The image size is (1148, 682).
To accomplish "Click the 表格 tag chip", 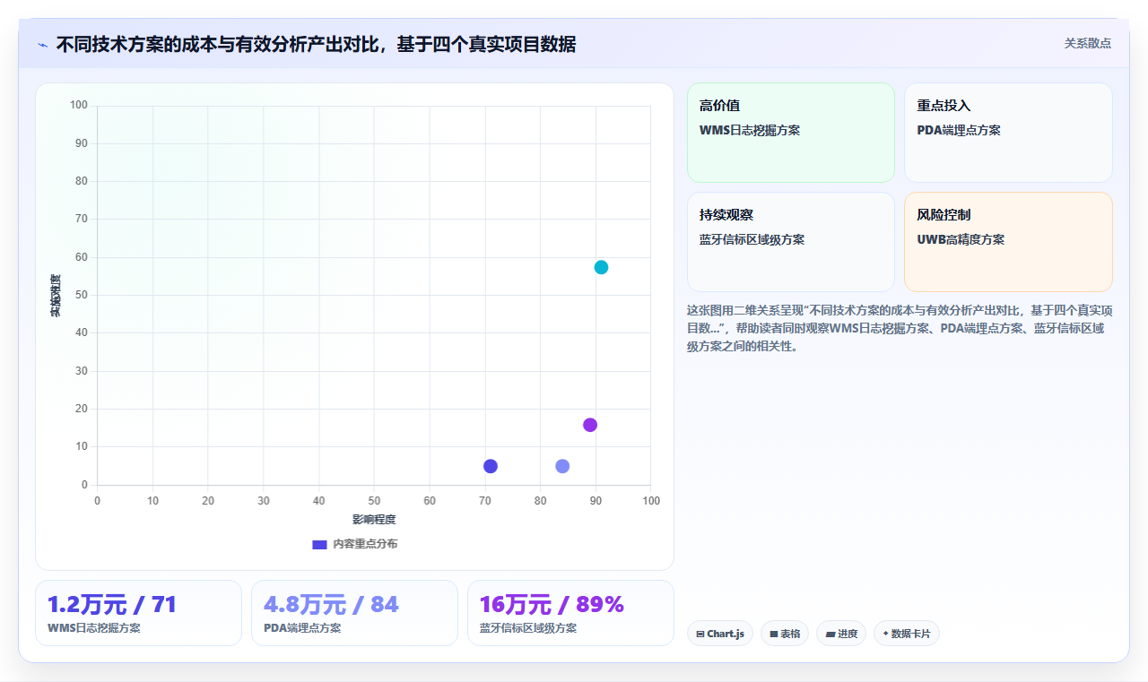I will pyautogui.click(x=785, y=634).
